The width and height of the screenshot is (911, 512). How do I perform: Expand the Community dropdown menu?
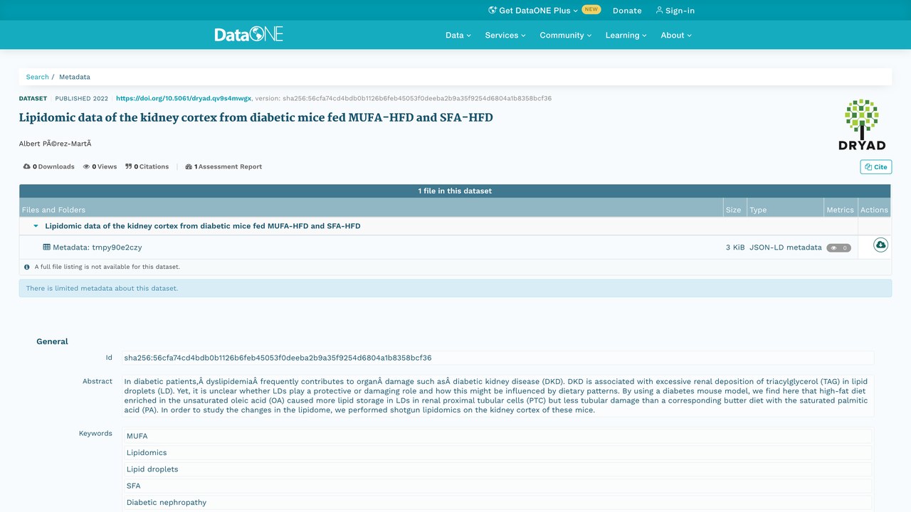tap(566, 35)
